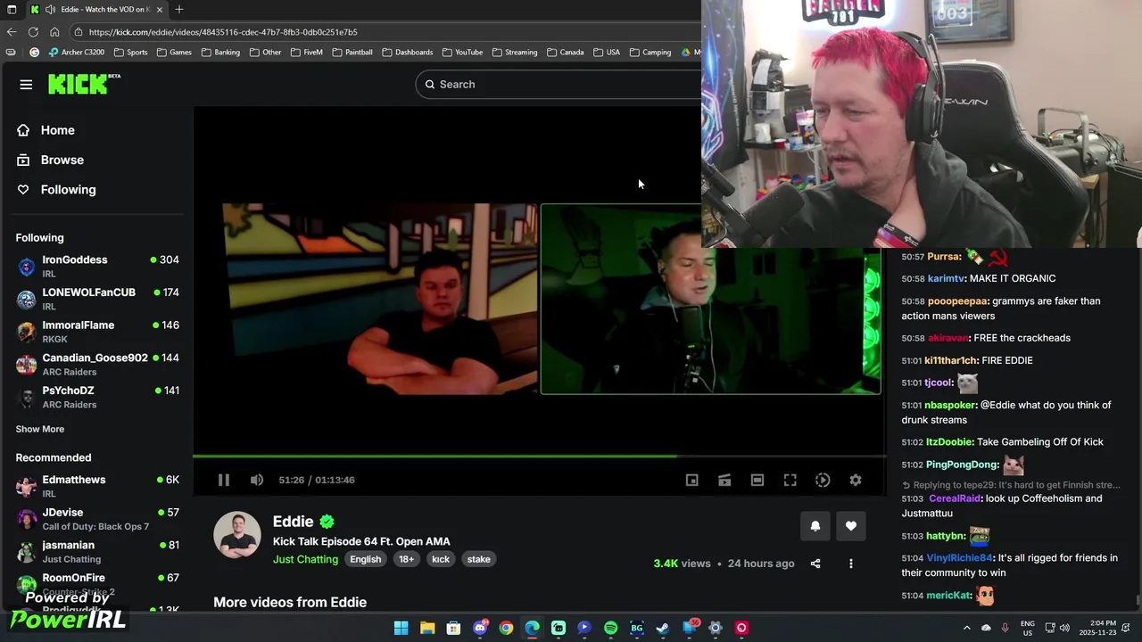Open Steam from the taskbar
This screenshot has width=1142, height=642.
click(663, 628)
